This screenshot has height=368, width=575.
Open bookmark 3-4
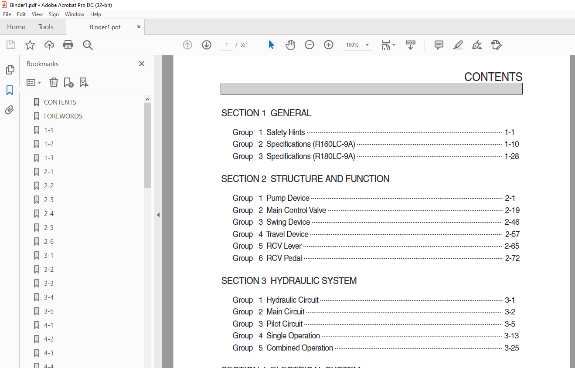(49, 297)
